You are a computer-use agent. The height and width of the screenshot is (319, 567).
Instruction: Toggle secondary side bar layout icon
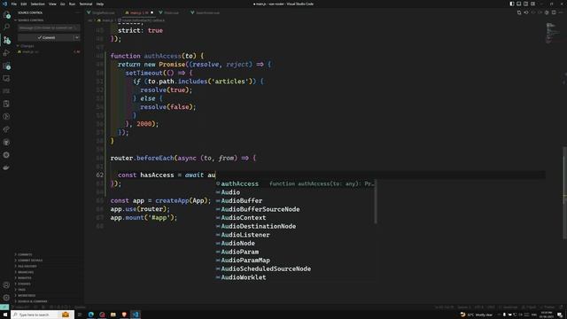(525, 4)
